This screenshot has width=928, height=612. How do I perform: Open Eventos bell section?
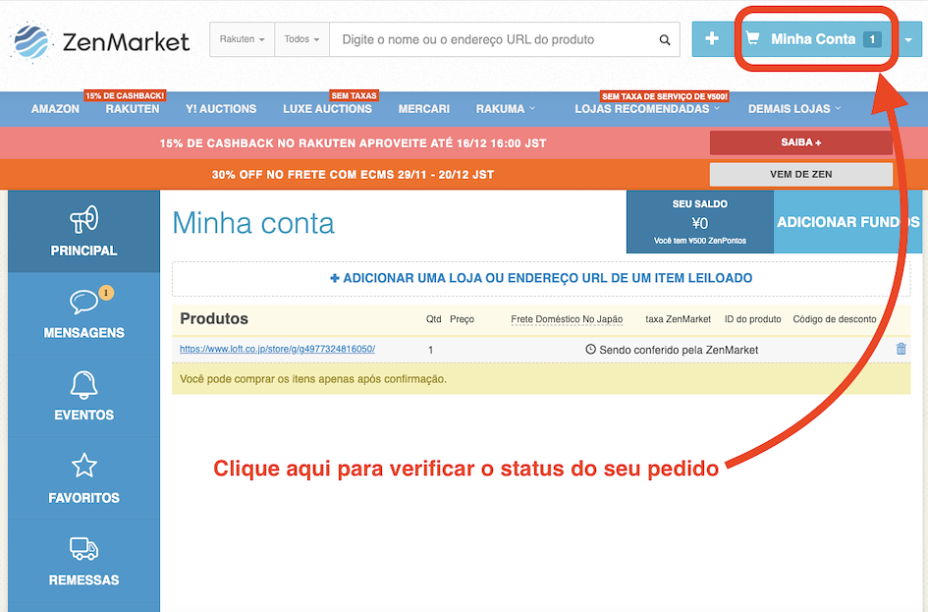pos(84,396)
